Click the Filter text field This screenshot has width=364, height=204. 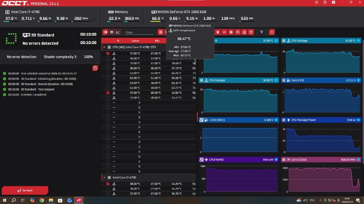pyautogui.click(x=139, y=33)
